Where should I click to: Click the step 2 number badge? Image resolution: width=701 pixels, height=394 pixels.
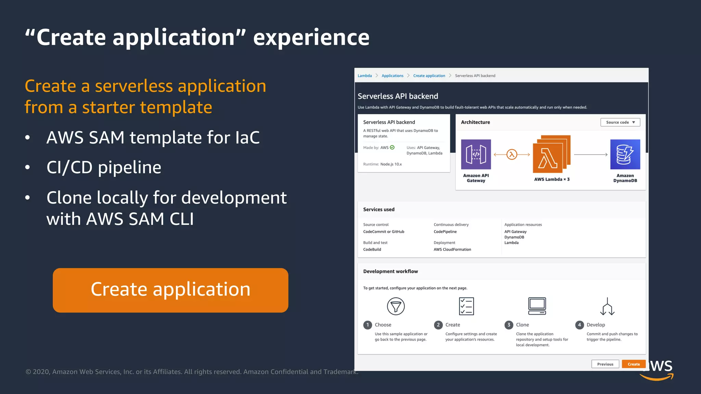point(438,325)
